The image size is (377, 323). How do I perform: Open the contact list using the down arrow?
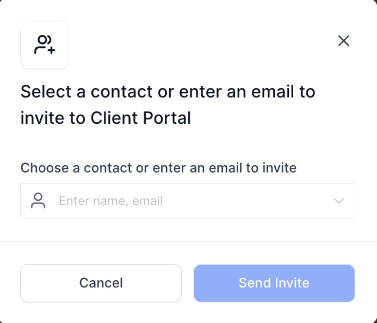click(x=338, y=201)
